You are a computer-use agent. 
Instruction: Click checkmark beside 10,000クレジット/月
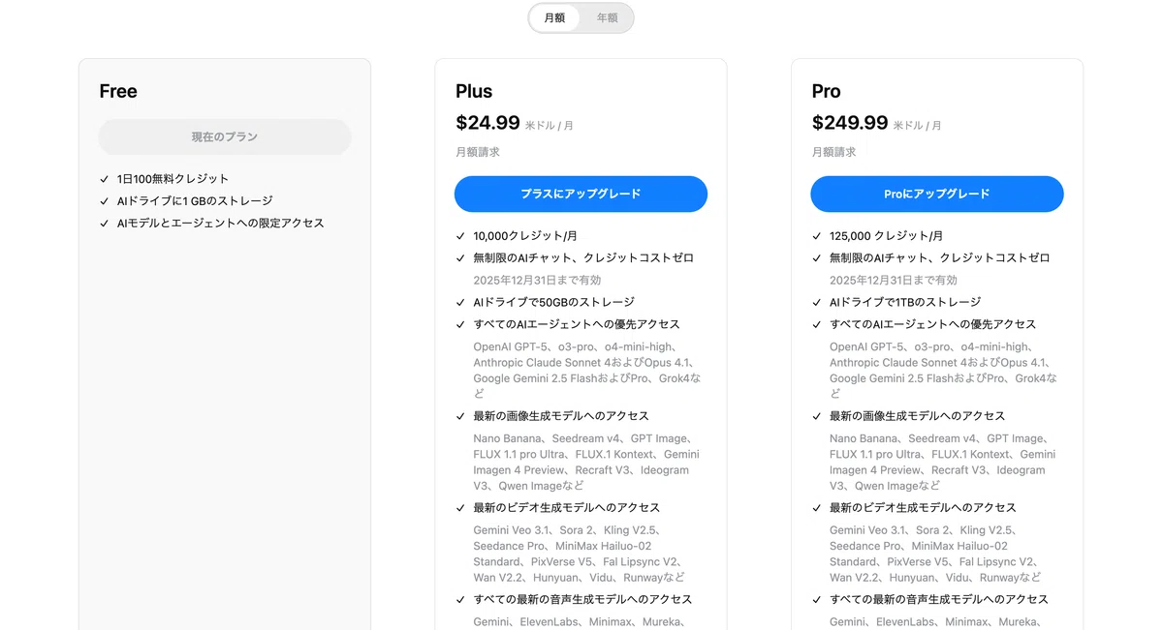tap(460, 236)
